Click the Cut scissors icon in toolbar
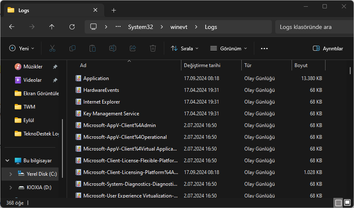 pyautogui.click(x=52, y=48)
